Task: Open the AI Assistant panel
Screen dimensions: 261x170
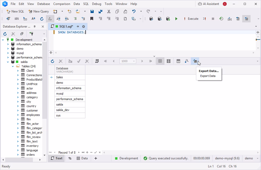Action: [x=209, y=4]
